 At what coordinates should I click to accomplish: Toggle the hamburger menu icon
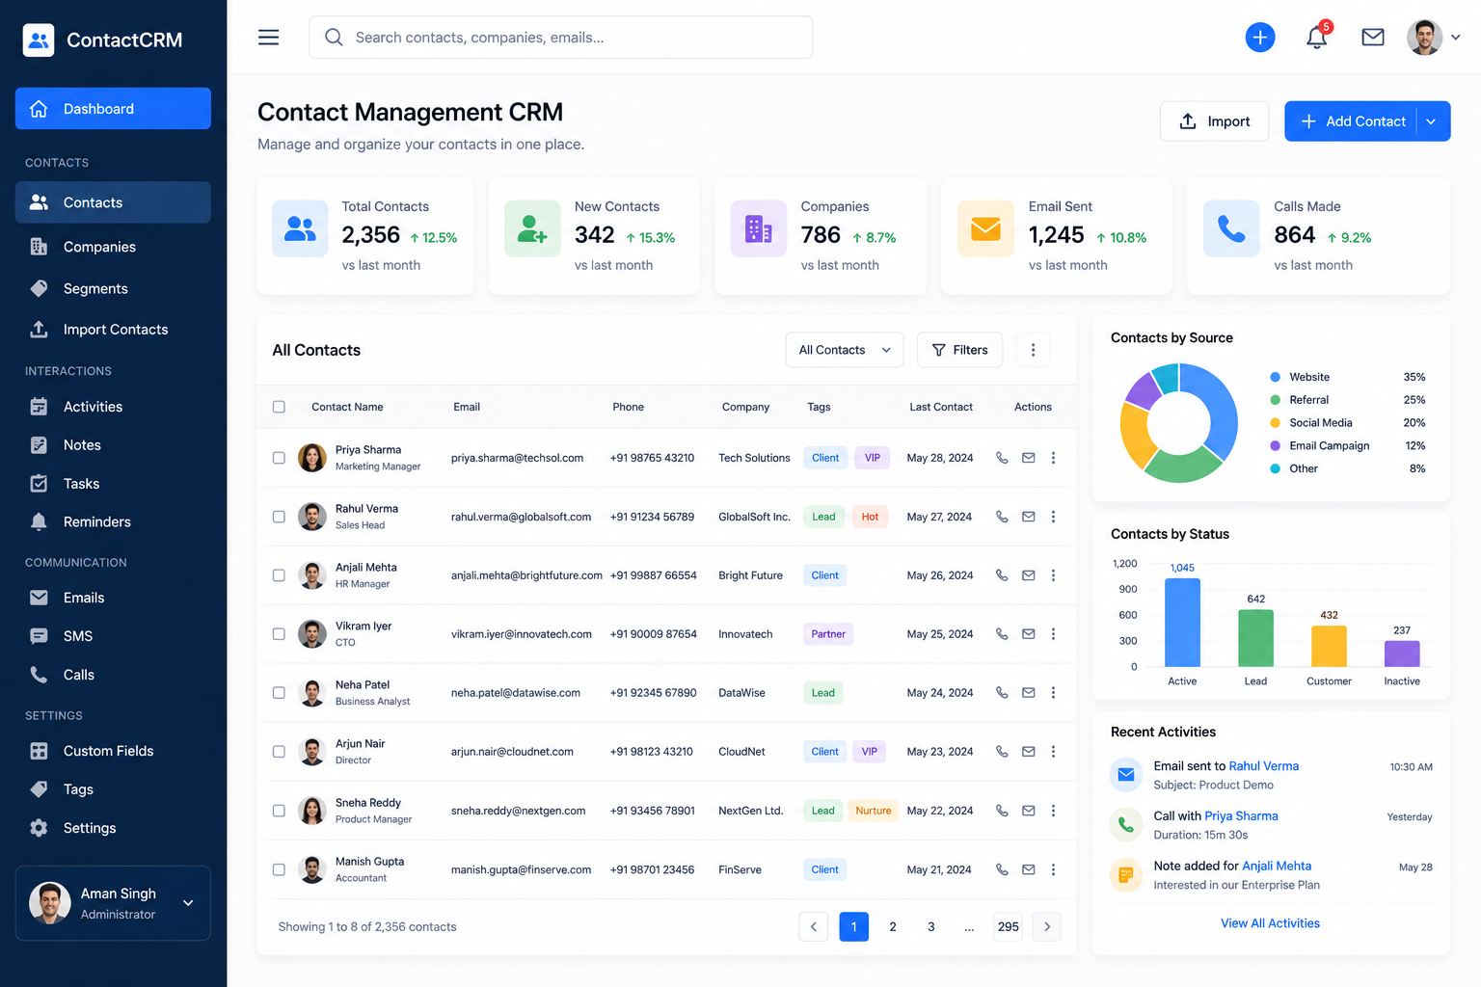pos(269,38)
